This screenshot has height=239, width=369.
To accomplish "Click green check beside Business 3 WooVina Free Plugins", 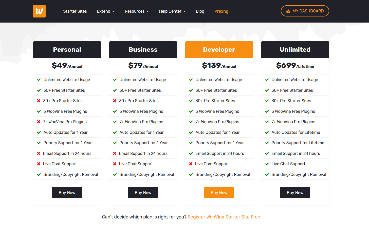I will click(115, 111).
